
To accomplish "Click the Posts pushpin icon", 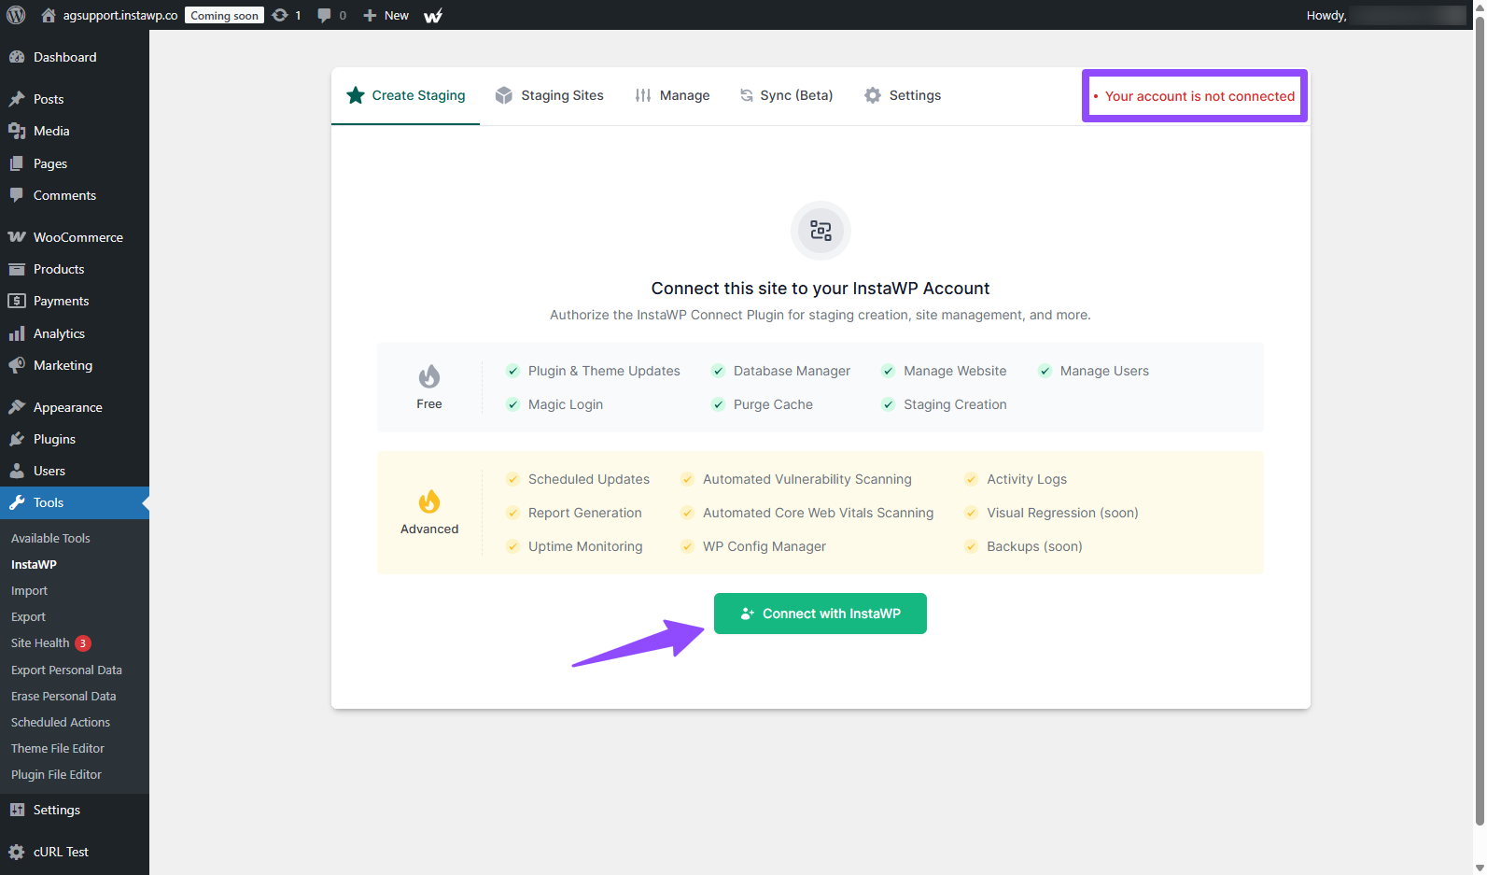I will tap(17, 99).
